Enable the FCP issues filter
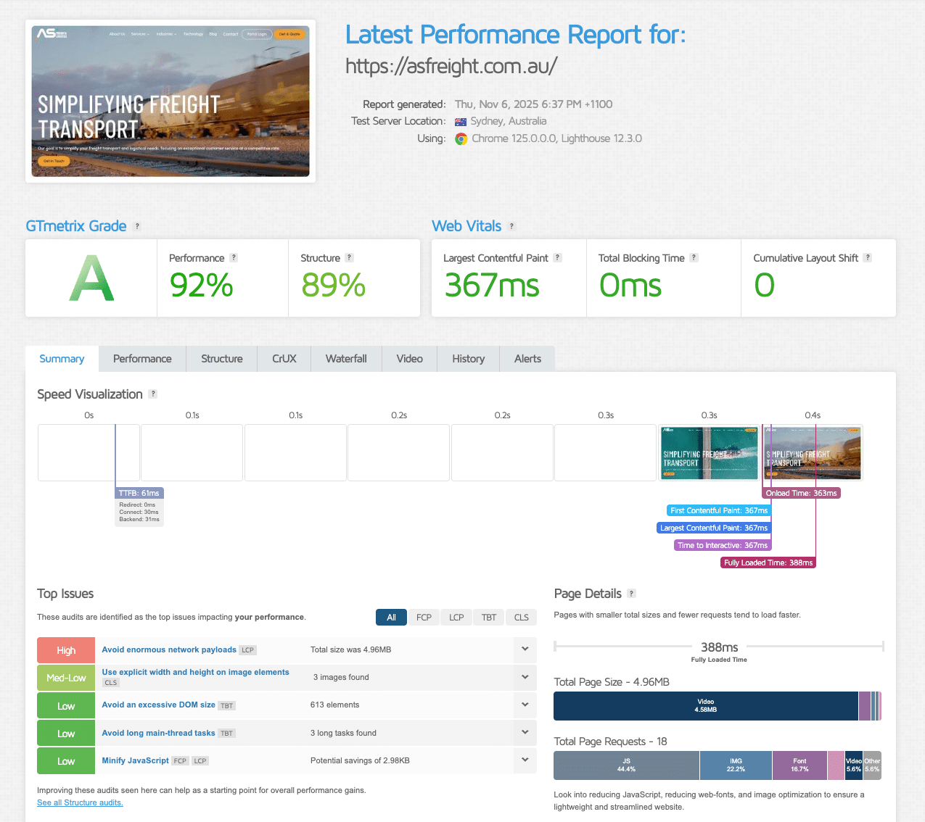 (424, 617)
